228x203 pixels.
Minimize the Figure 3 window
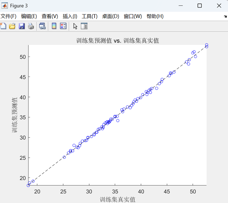coord(180,6)
